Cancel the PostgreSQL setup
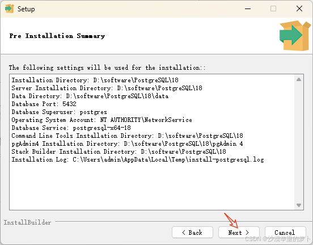This screenshot has height=245, width=313. point(285,232)
